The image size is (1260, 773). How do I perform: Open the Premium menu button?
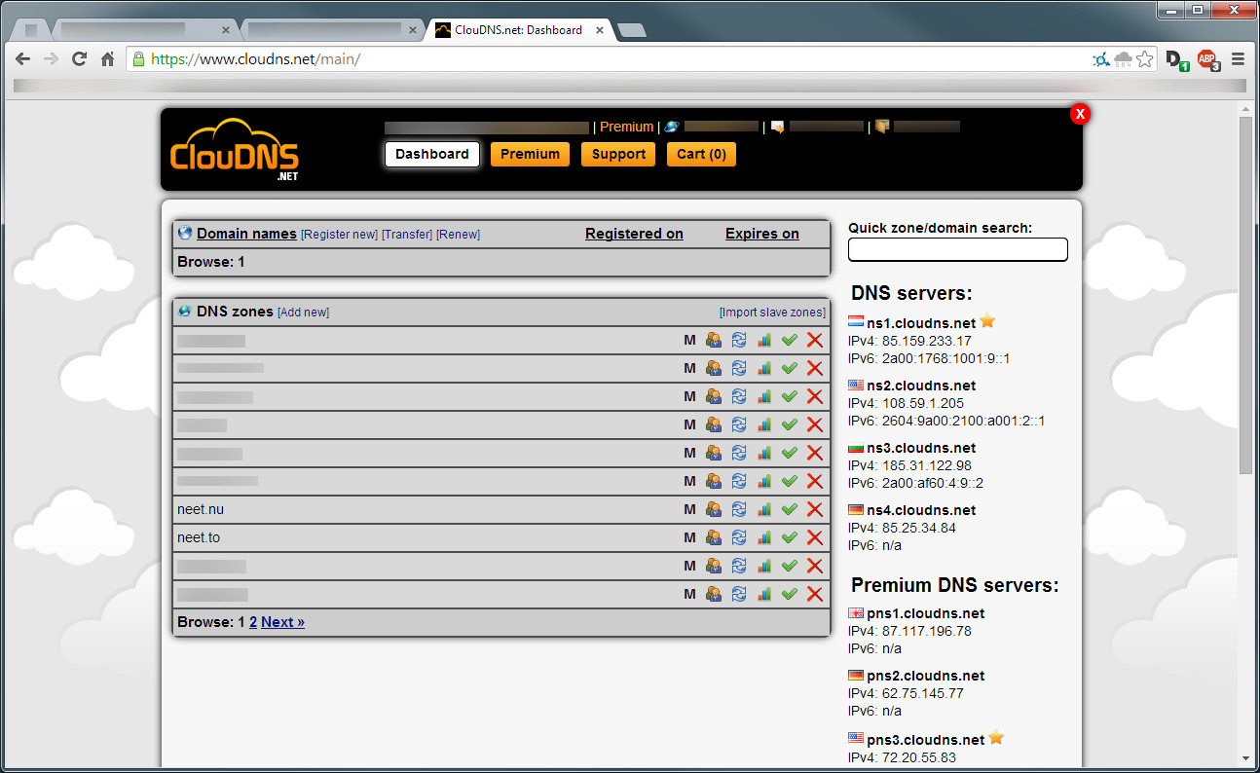pos(530,154)
